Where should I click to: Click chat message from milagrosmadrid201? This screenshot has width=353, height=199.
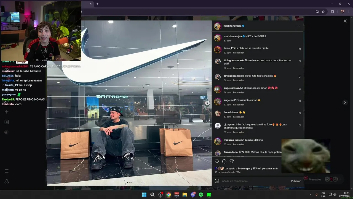pos(41,66)
